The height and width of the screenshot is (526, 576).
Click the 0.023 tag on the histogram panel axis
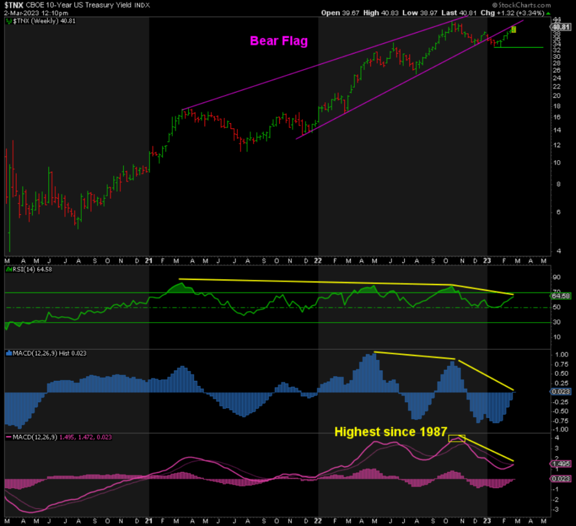(x=560, y=392)
